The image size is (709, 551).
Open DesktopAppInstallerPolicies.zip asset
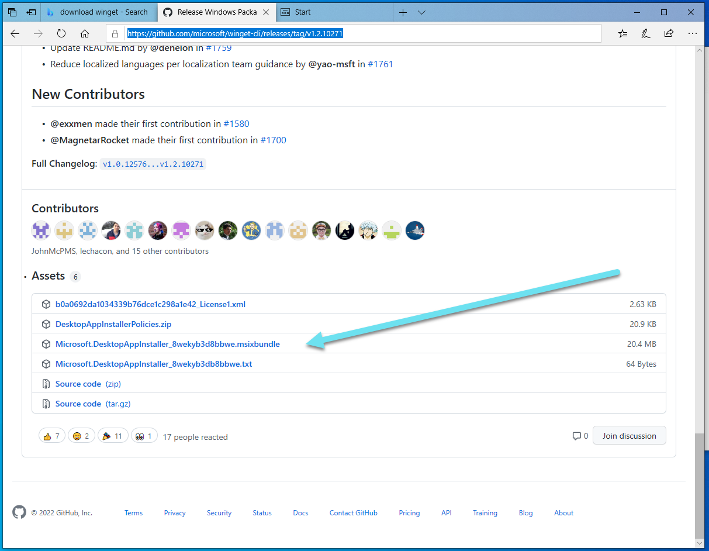click(113, 324)
